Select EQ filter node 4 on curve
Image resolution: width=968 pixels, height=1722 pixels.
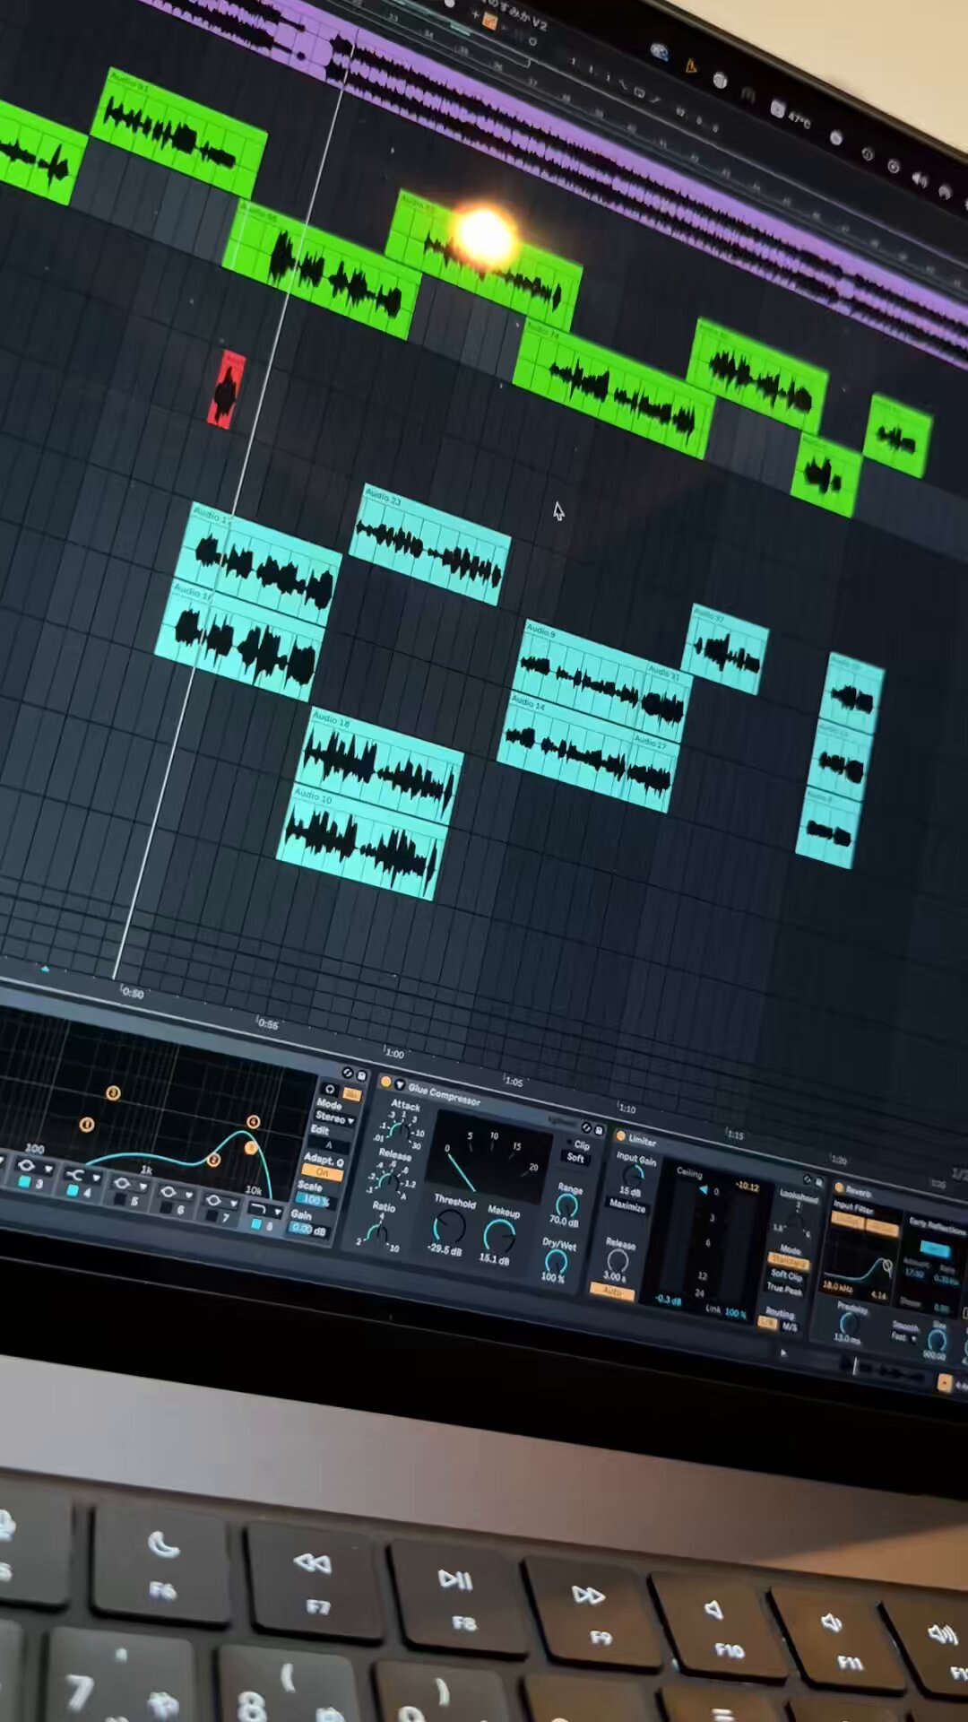coord(254,1122)
